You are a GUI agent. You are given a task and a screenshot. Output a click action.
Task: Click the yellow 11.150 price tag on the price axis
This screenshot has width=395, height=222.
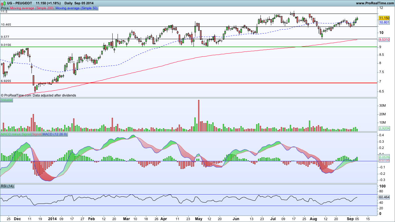coord(384,18)
